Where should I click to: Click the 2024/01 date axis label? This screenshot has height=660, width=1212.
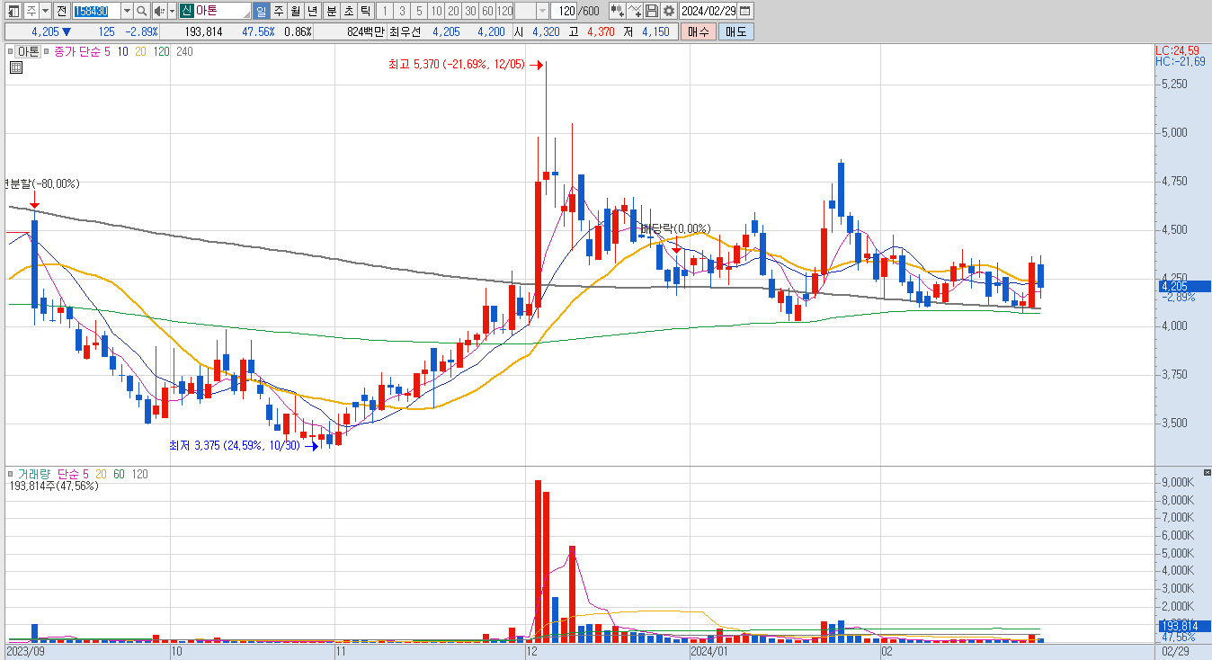708,649
